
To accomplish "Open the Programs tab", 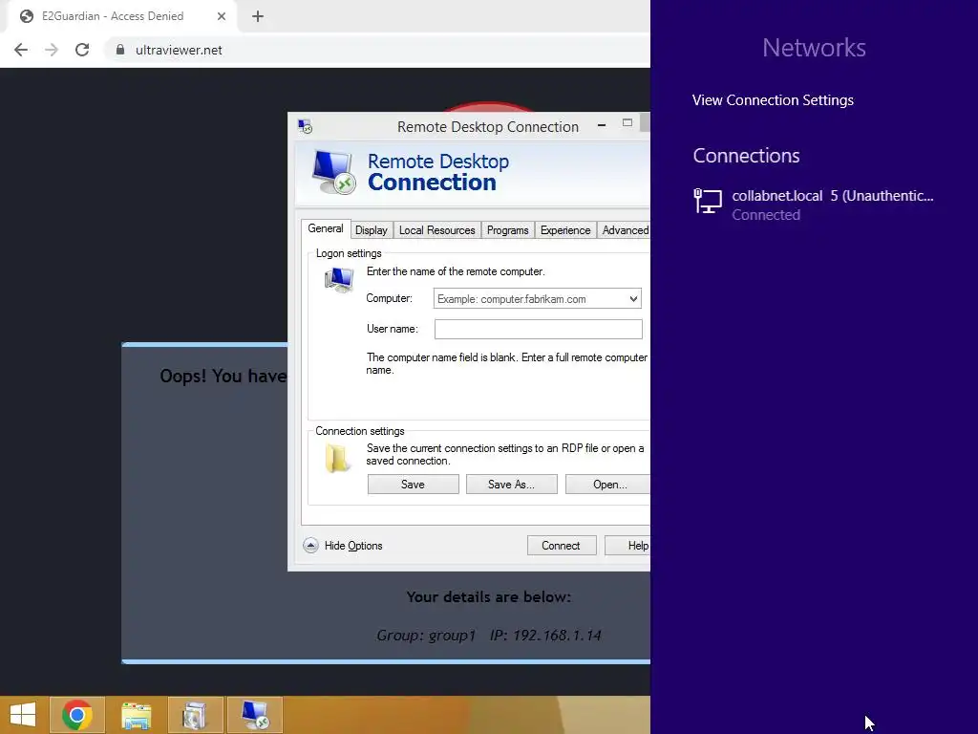I will coord(508,230).
